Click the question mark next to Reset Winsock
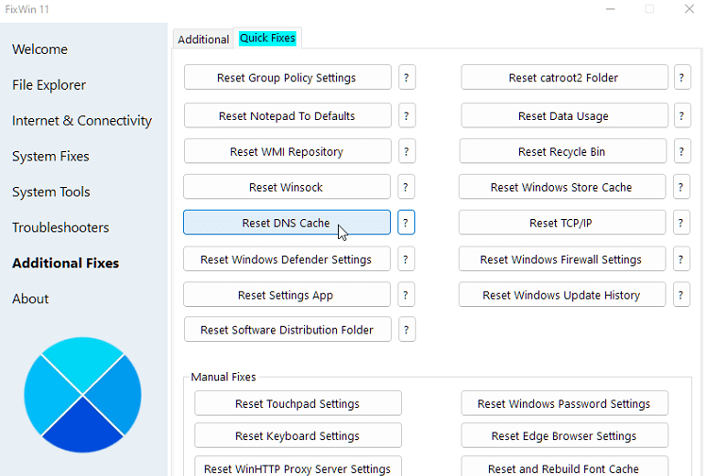The height and width of the screenshot is (476, 706). 407,187
